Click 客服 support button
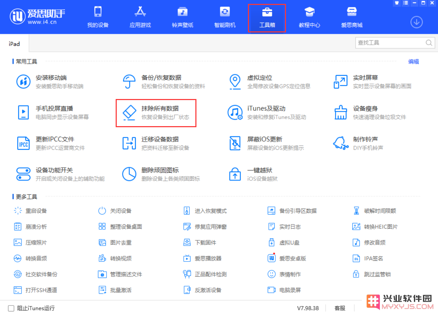 (x=340, y=308)
